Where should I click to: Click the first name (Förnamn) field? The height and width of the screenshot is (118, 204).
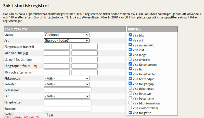coord(57,72)
